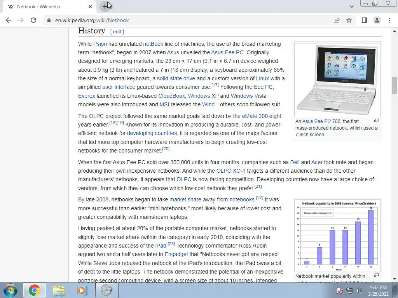Follow the Engadget link
The width and height of the screenshot is (398, 298).
tap(176, 255)
